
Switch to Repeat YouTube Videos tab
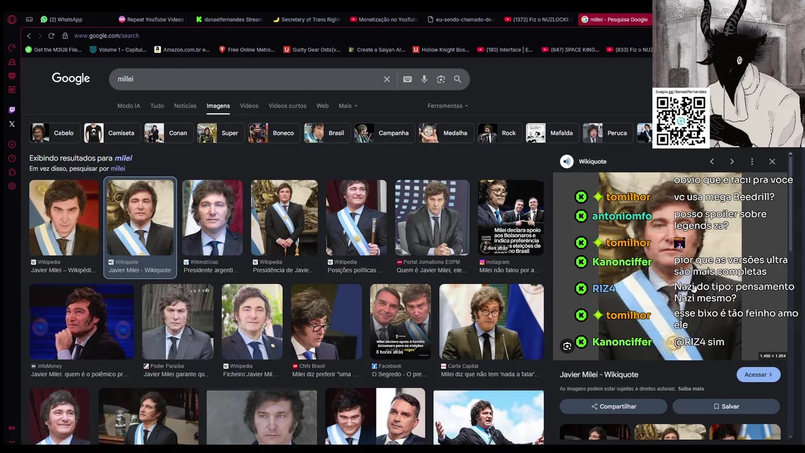point(152,20)
